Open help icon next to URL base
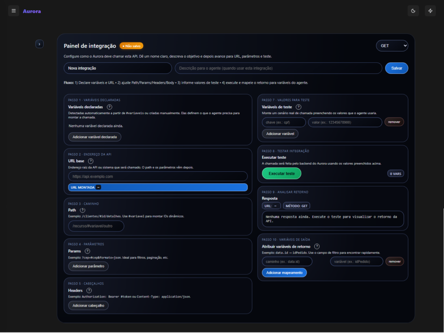The width and height of the screenshot is (444, 333). (91, 161)
